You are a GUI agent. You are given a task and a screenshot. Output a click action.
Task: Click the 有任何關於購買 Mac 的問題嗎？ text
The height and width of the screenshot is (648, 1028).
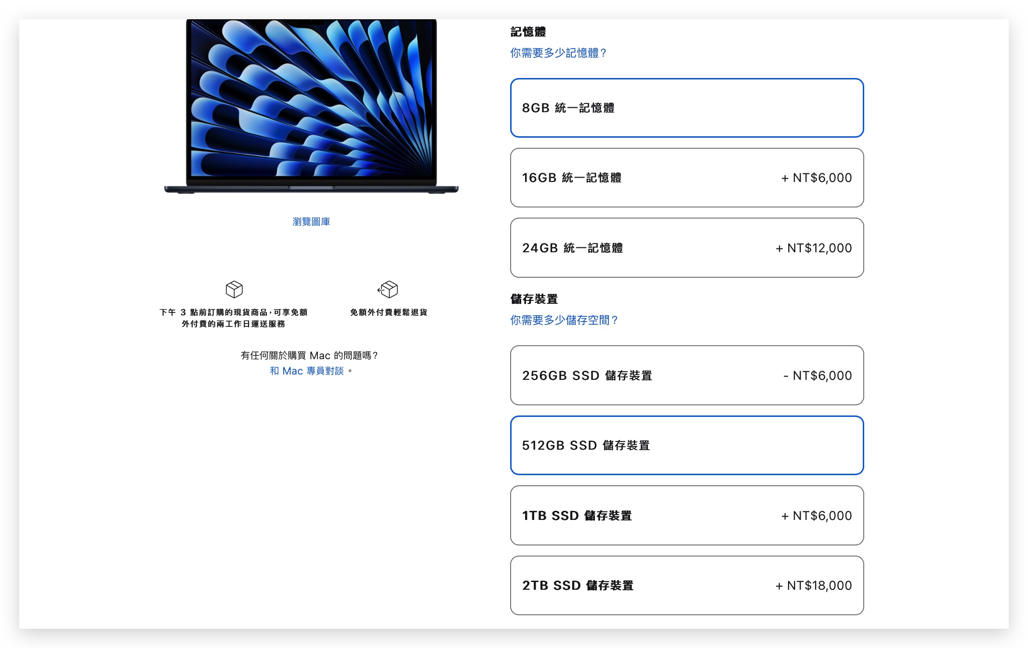point(309,355)
